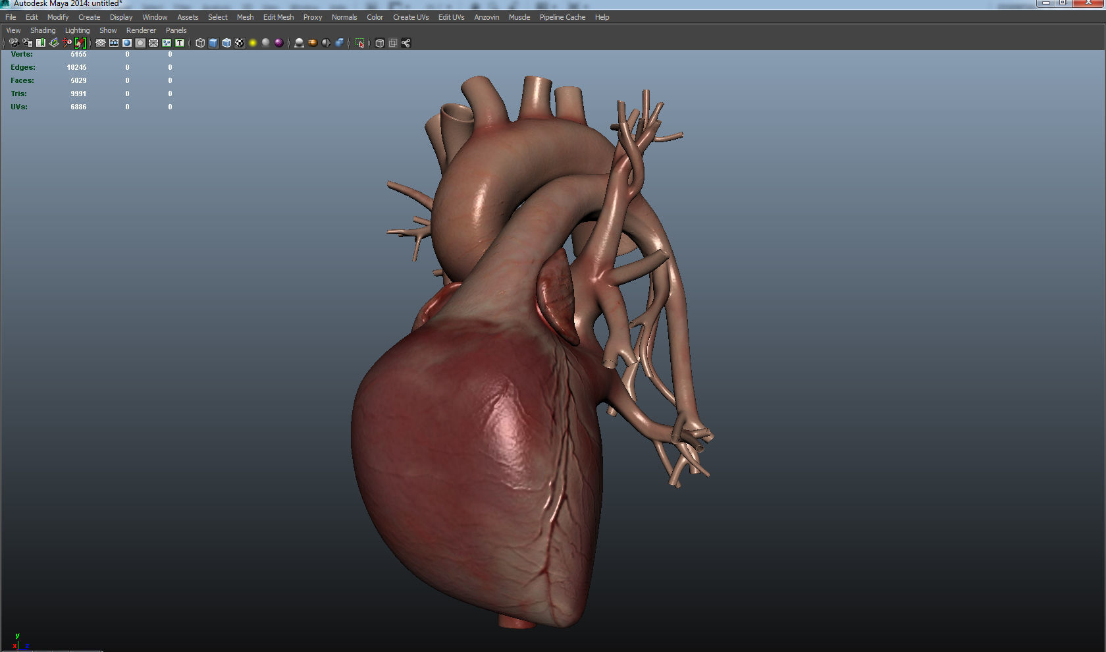Open the Edit UVs menu

[x=452, y=17]
